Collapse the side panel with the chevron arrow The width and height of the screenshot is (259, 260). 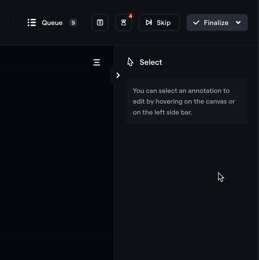pyautogui.click(x=118, y=75)
